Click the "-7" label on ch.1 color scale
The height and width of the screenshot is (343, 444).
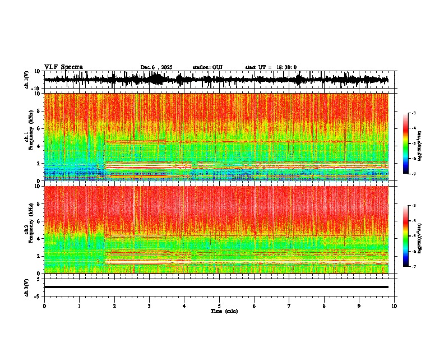pyautogui.click(x=413, y=174)
